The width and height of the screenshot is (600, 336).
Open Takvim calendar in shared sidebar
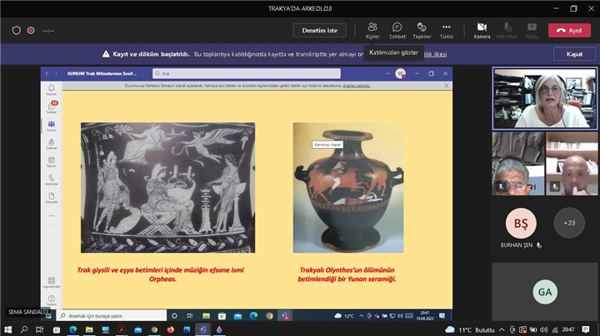52,162
